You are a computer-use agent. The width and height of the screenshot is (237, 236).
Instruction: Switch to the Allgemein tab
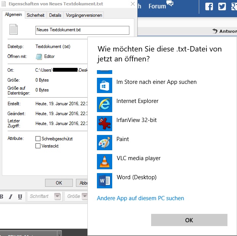(13, 14)
